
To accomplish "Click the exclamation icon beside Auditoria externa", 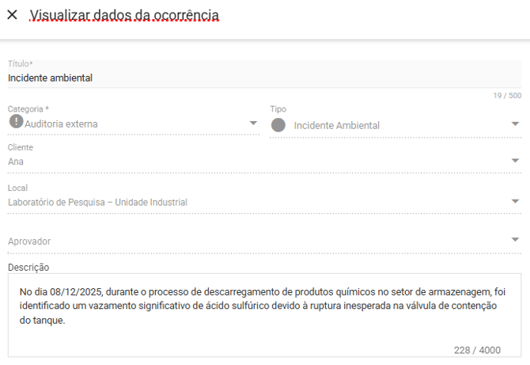I will tap(16, 122).
